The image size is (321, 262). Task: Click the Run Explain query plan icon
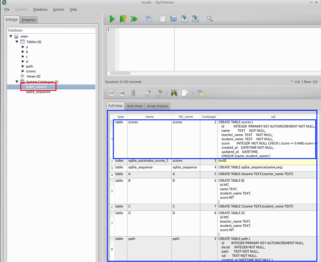click(x=123, y=19)
